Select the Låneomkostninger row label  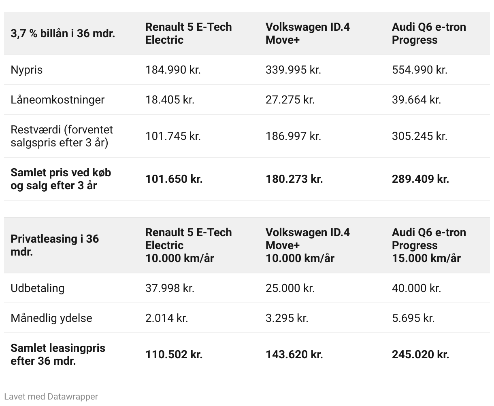(x=57, y=99)
